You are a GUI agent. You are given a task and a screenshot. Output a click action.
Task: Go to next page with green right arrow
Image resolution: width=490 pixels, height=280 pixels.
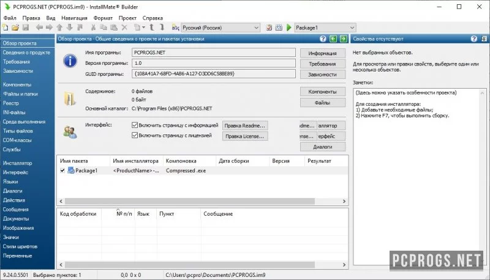pyautogui.click(x=344, y=39)
